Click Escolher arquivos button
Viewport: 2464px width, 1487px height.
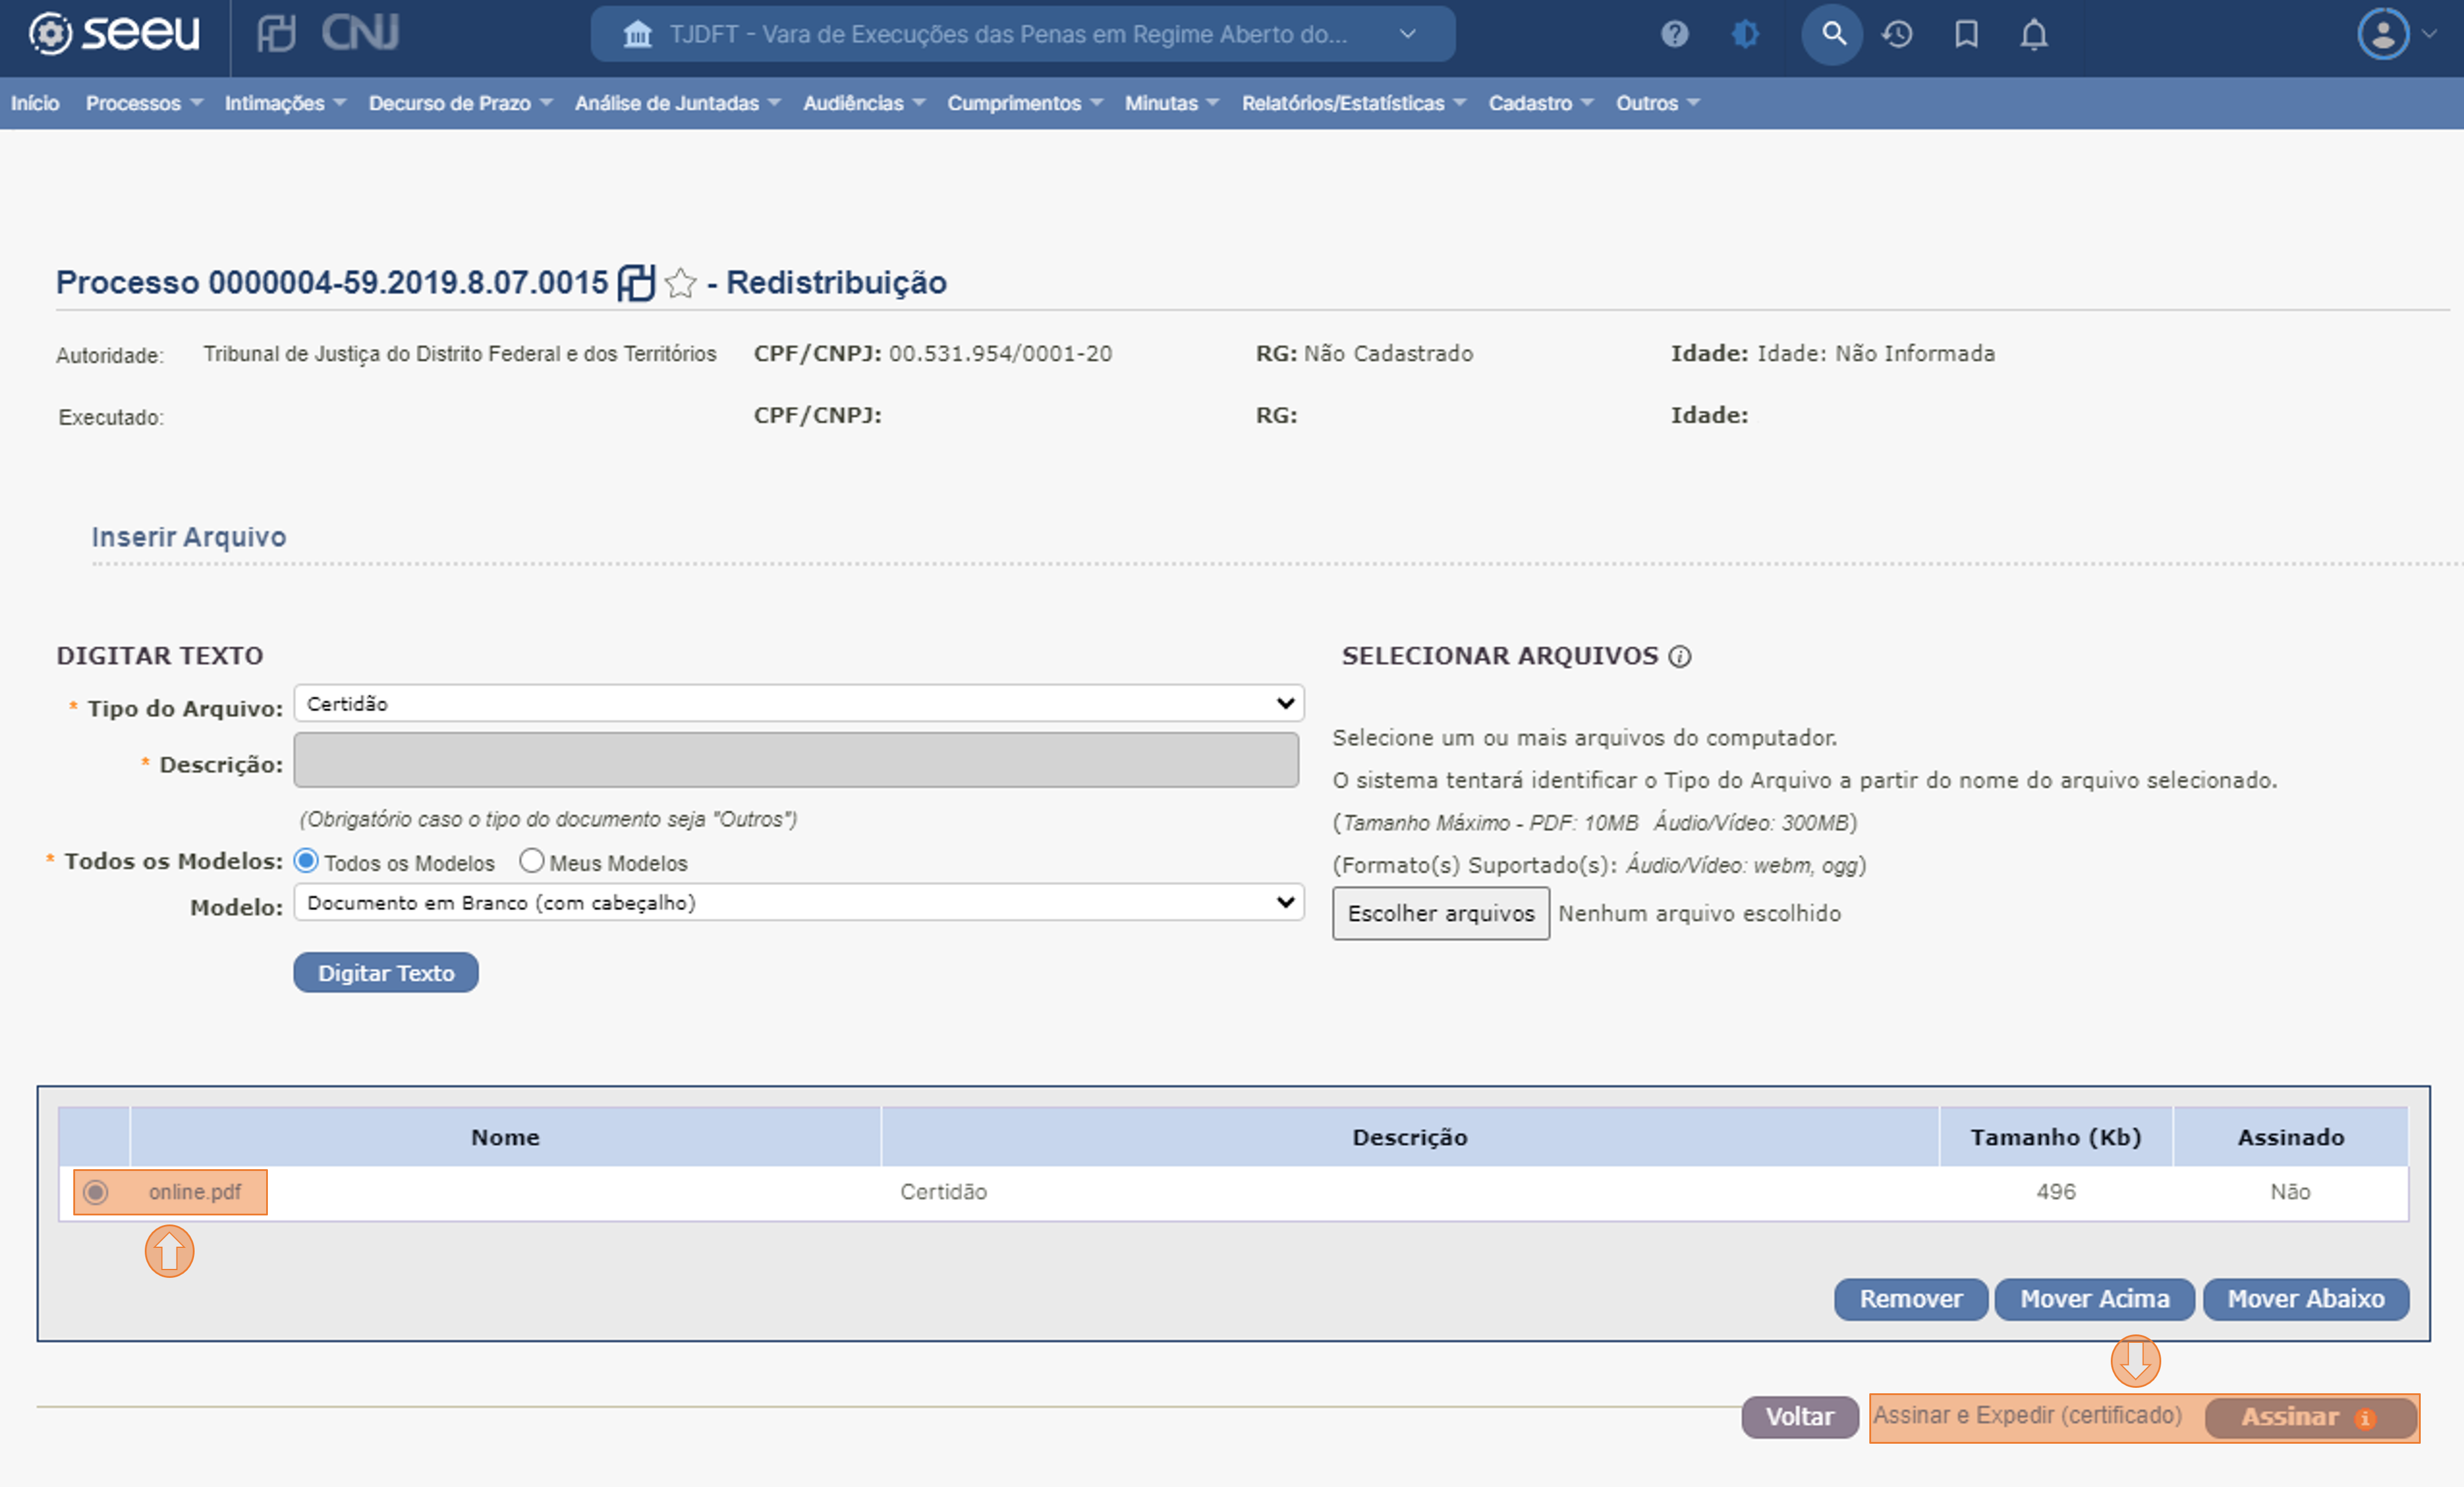[1441, 913]
